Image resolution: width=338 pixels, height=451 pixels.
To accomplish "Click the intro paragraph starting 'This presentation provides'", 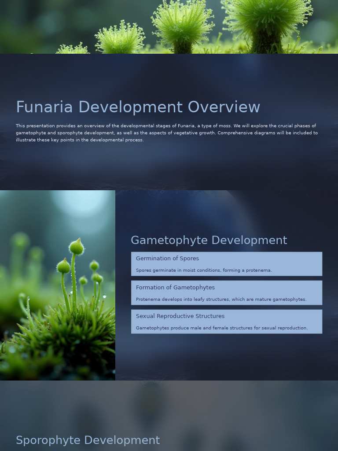I will coord(167,133).
